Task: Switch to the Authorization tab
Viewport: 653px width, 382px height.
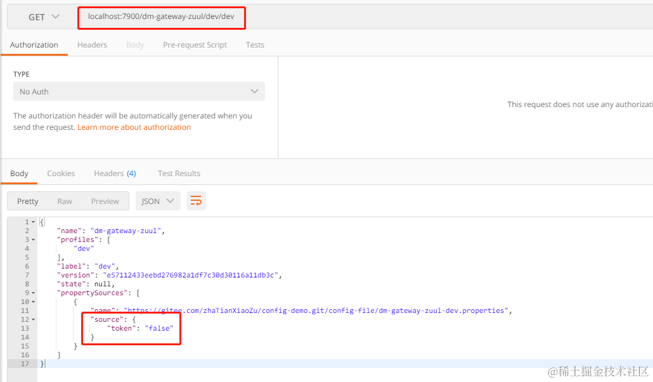Action: coord(34,45)
